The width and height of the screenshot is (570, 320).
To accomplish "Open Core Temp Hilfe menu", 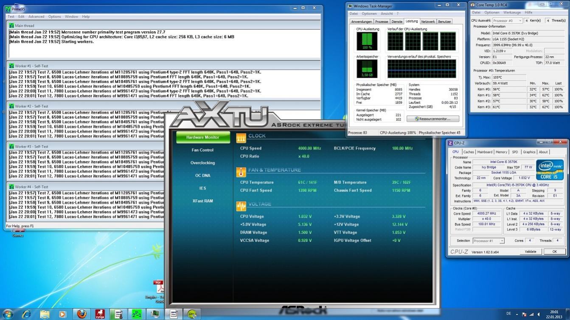I will (x=528, y=12).
